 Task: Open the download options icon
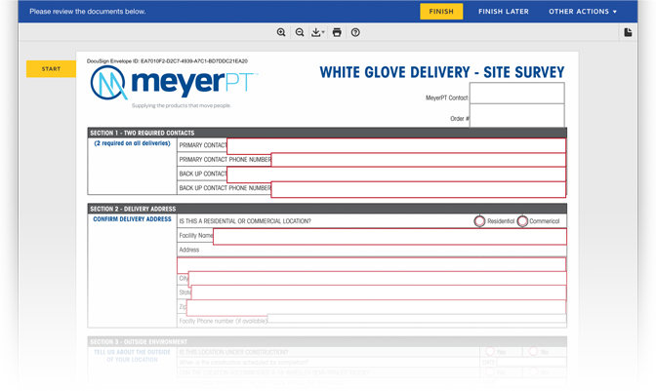coord(317,32)
